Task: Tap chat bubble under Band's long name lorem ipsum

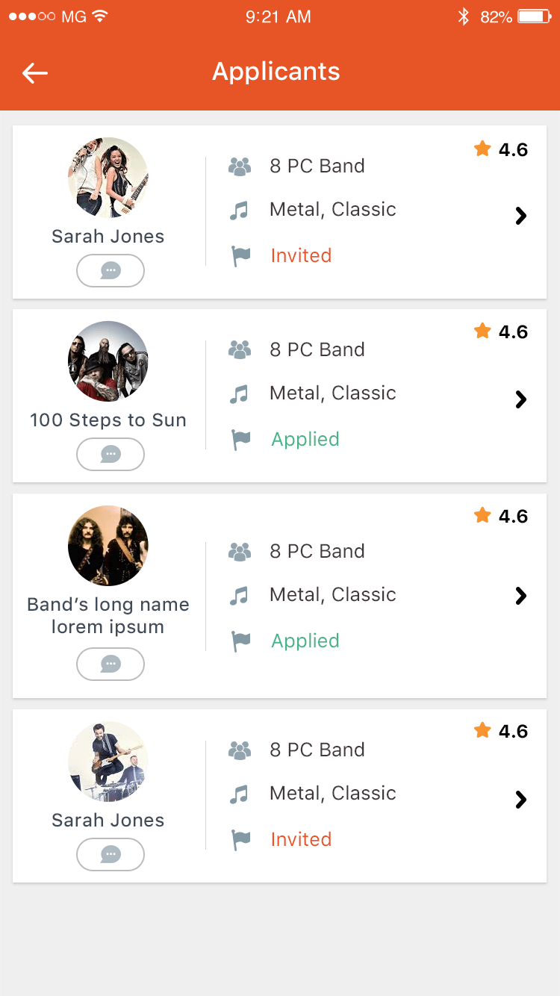Action: (x=111, y=664)
